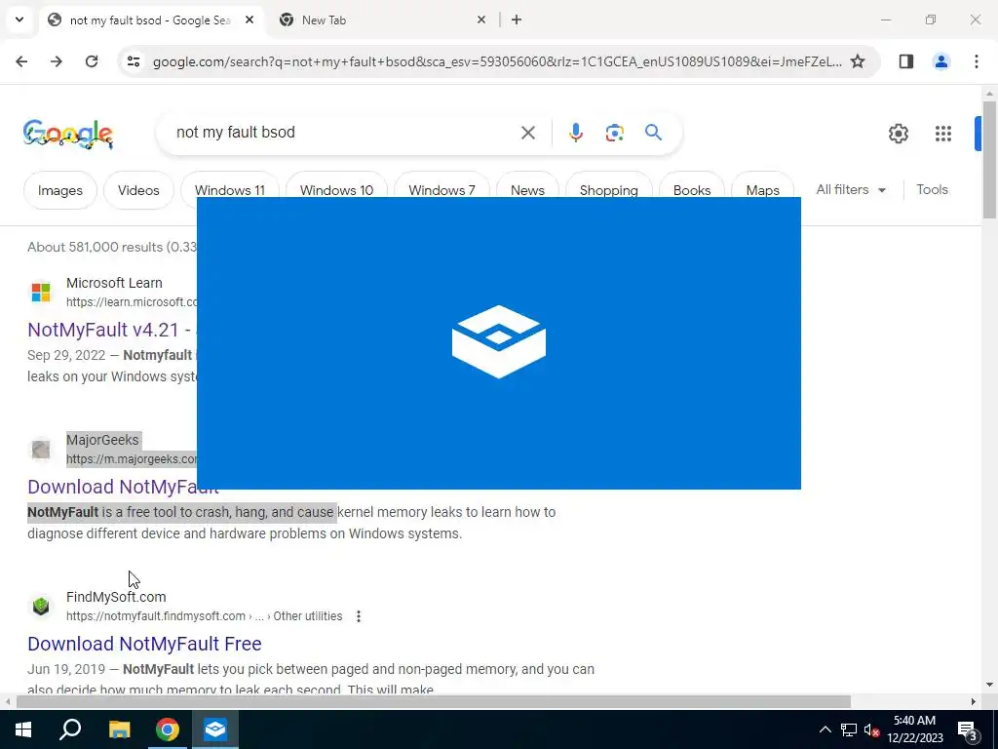Open network status in system tray
998x749 pixels.
(849, 729)
